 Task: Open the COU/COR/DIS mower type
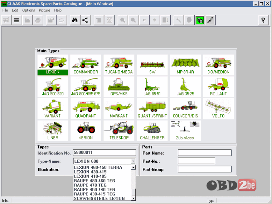tap(185, 109)
